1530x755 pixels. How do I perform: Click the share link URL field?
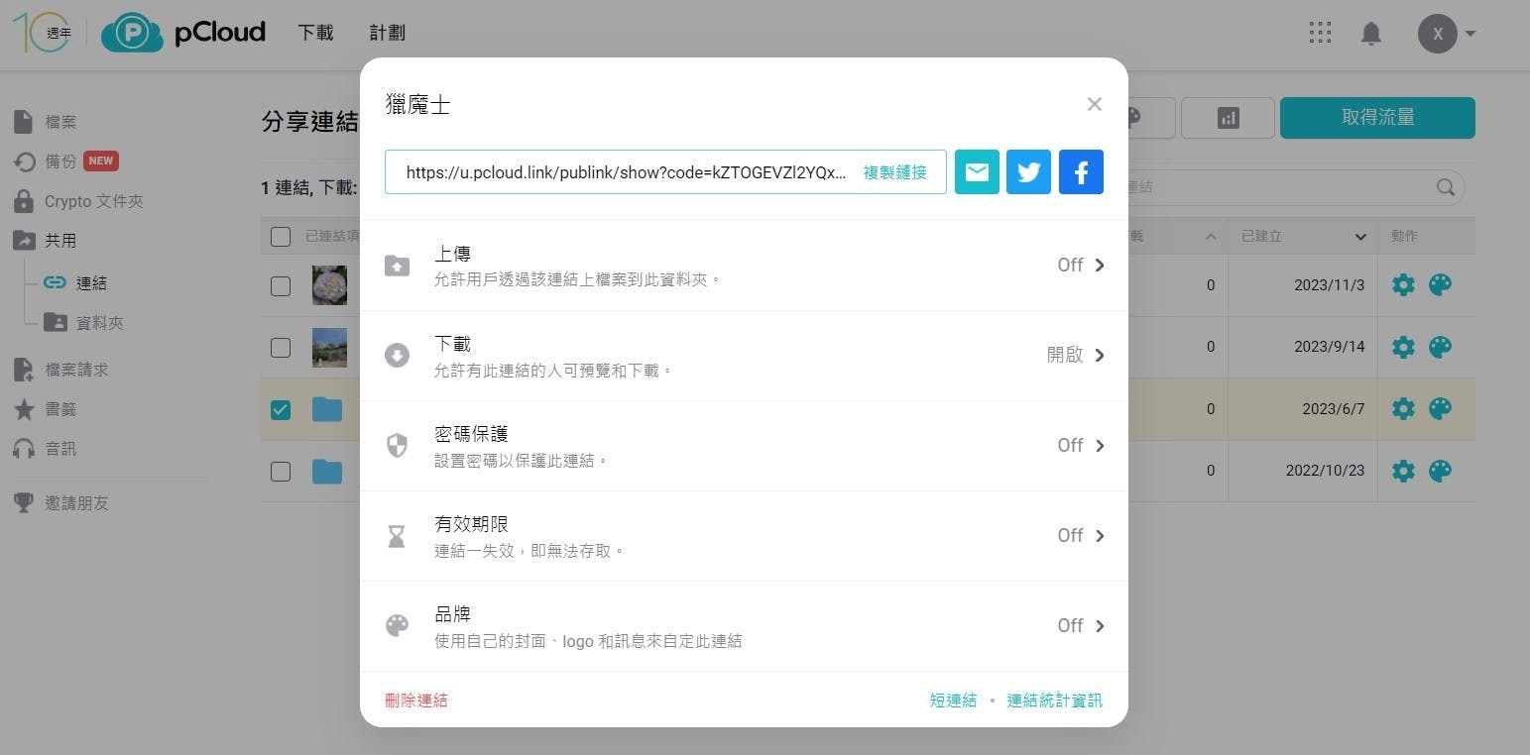tap(625, 172)
